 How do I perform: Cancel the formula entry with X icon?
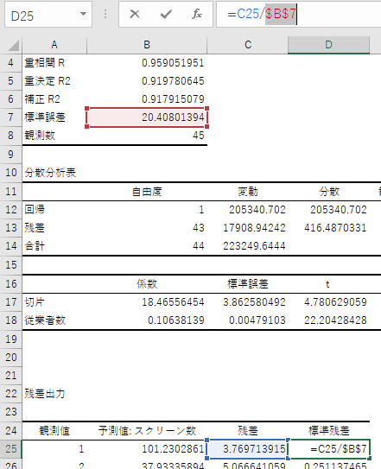(x=135, y=14)
